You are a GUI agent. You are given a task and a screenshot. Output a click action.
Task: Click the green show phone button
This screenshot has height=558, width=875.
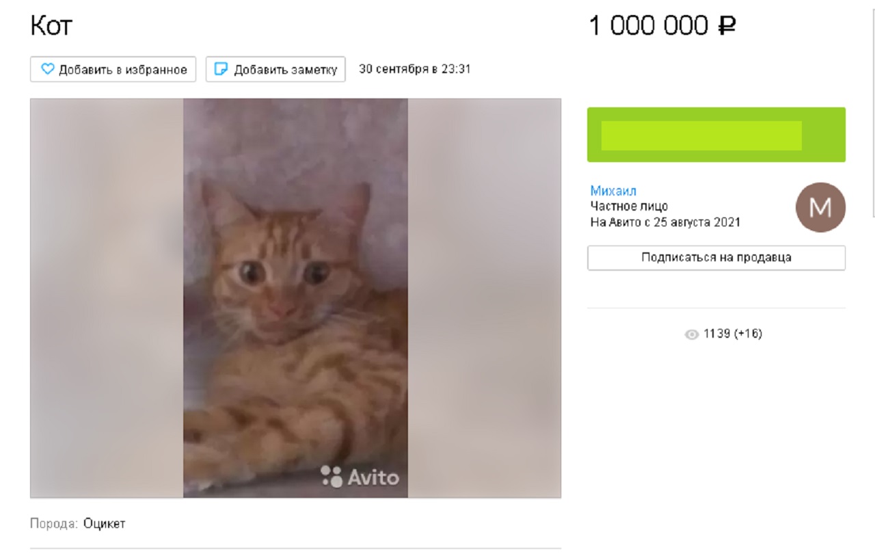coord(716,135)
